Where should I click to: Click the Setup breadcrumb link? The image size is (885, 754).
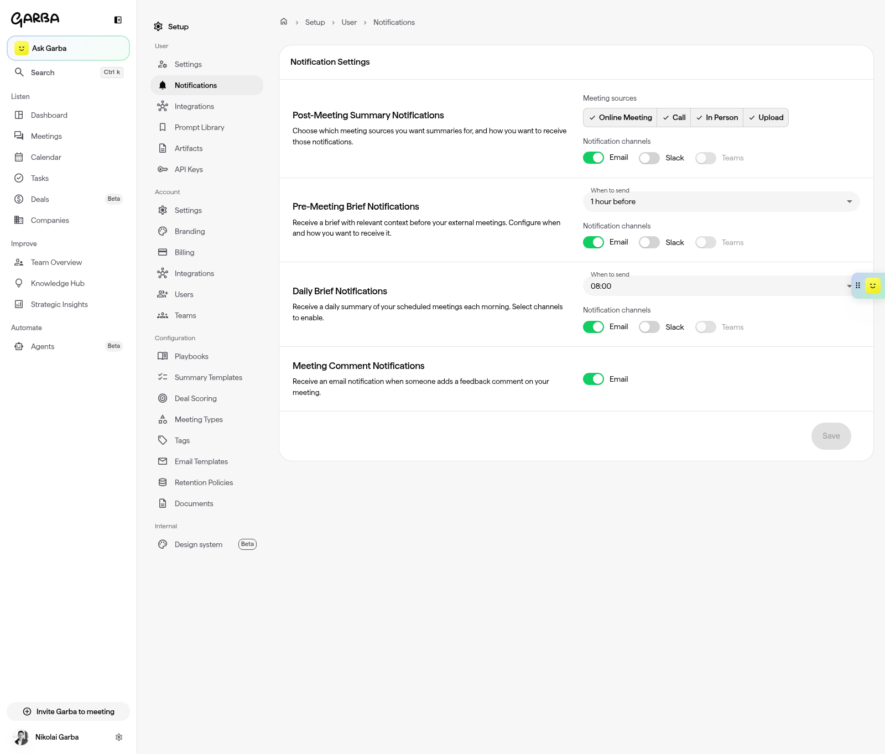pyautogui.click(x=315, y=22)
